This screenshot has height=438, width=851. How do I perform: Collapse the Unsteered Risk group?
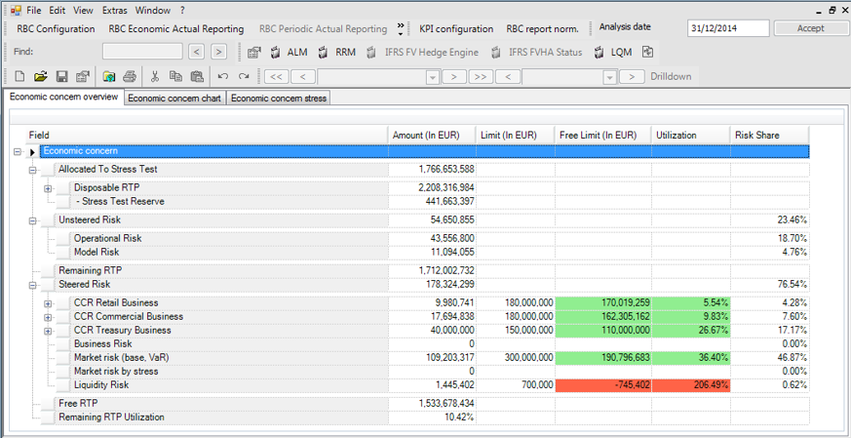tap(32, 220)
